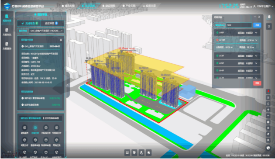Switch to the 正在审查 tab
The width and height of the screenshot is (275, 159).
52,23
